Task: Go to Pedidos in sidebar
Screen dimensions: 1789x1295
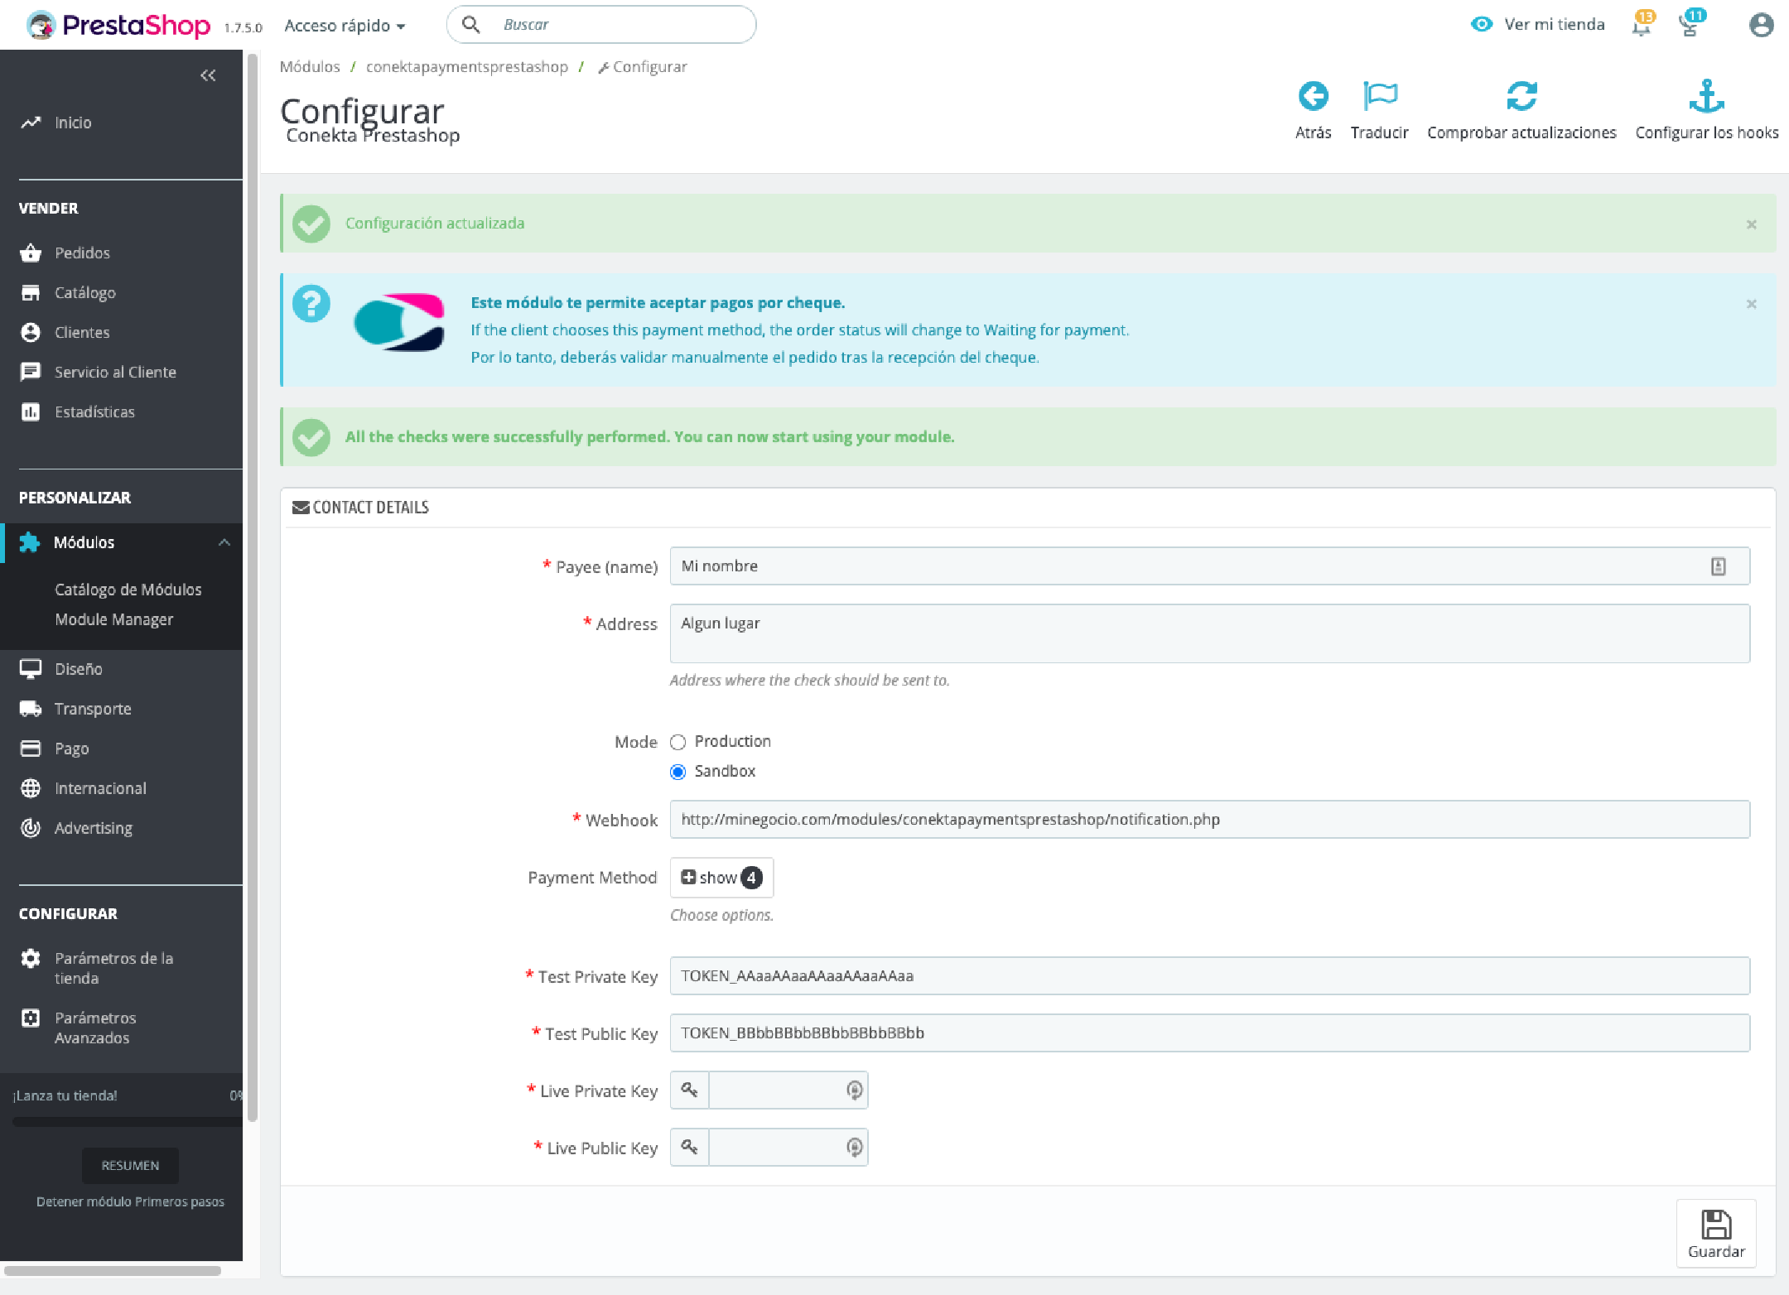Action: [82, 253]
